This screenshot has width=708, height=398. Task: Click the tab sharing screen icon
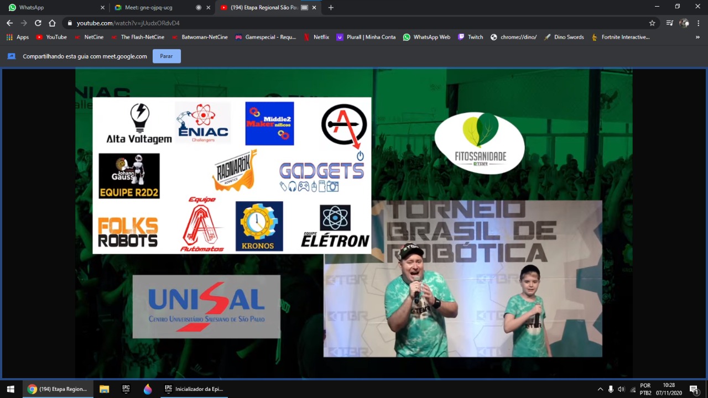tap(11, 56)
